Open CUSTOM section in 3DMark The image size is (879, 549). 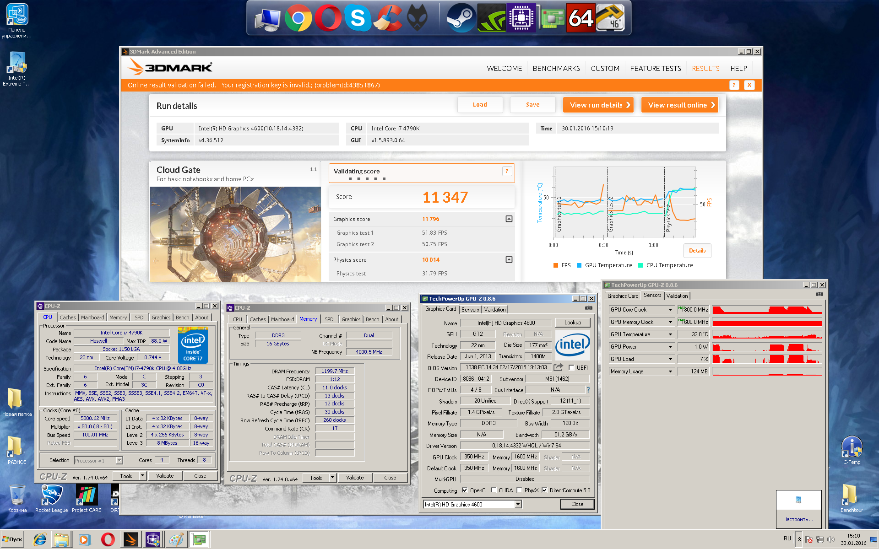point(605,68)
